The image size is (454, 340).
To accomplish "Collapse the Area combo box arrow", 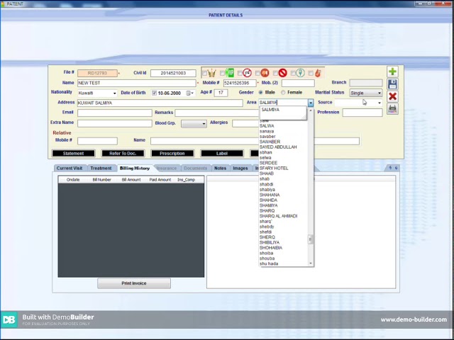I will click(x=311, y=103).
